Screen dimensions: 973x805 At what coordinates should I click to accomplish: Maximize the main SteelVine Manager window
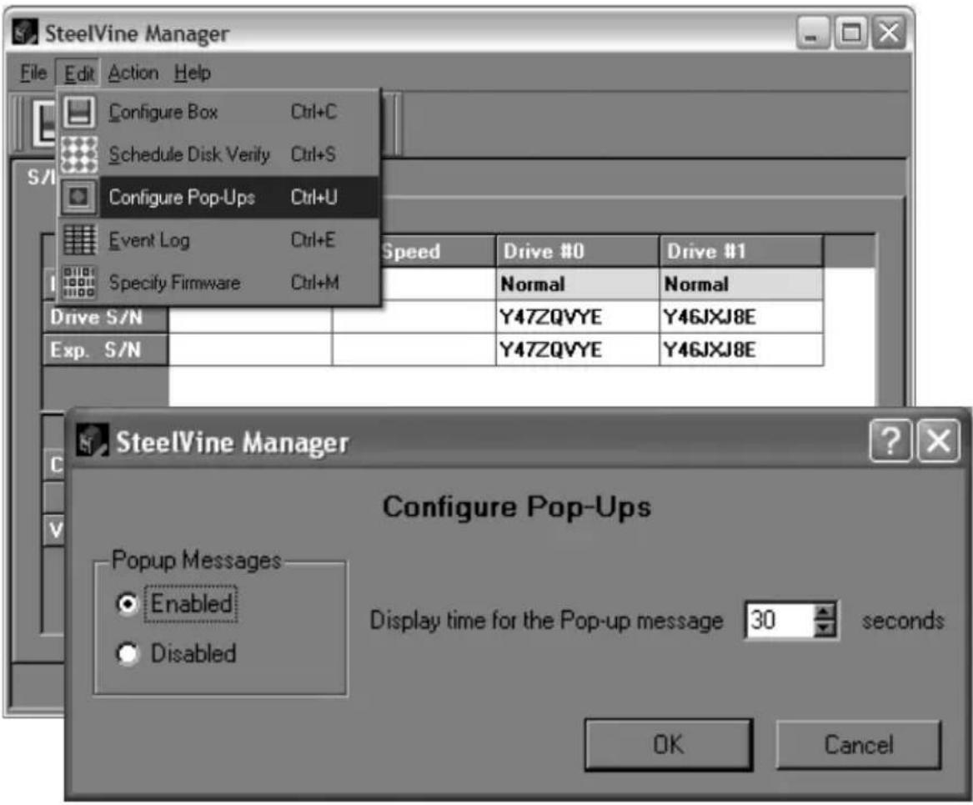point(850,33)
